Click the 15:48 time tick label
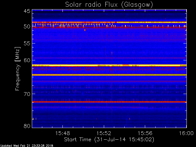The height and width of the screenshot is (147, 196). coord(62,133)
